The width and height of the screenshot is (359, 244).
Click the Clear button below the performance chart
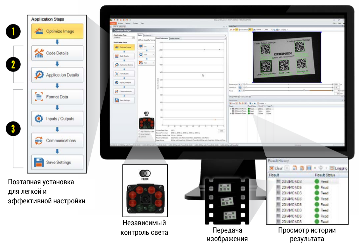221,131
